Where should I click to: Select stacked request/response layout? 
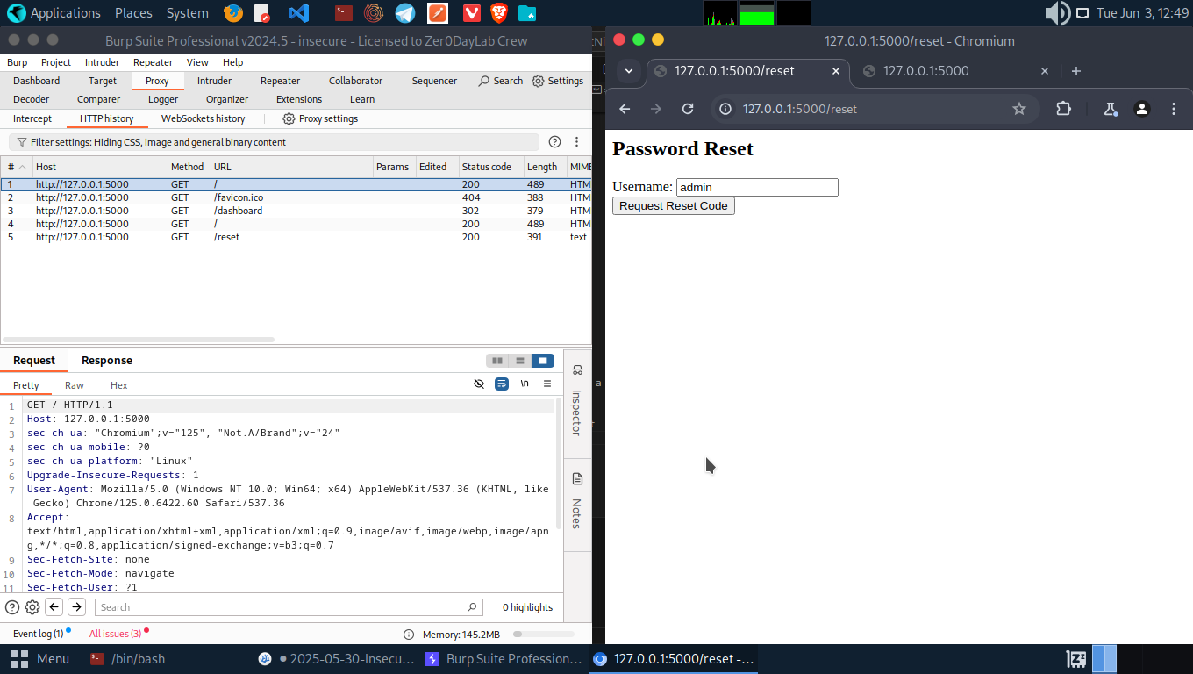click(520, 361)
